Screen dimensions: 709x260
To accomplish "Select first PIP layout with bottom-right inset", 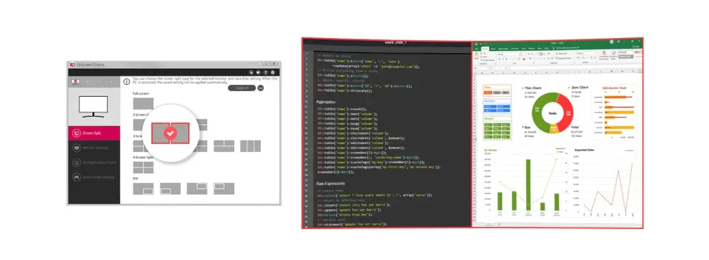I will pyautogui.click(x=143, y=189).
